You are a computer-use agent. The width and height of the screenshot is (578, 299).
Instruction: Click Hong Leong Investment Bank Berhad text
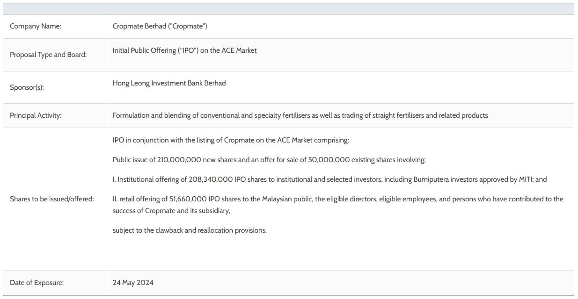point(169,83)
